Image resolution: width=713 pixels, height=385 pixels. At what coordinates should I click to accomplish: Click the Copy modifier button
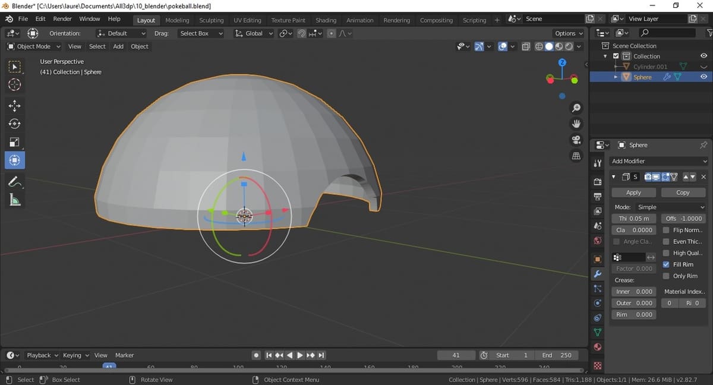(683, 192)
